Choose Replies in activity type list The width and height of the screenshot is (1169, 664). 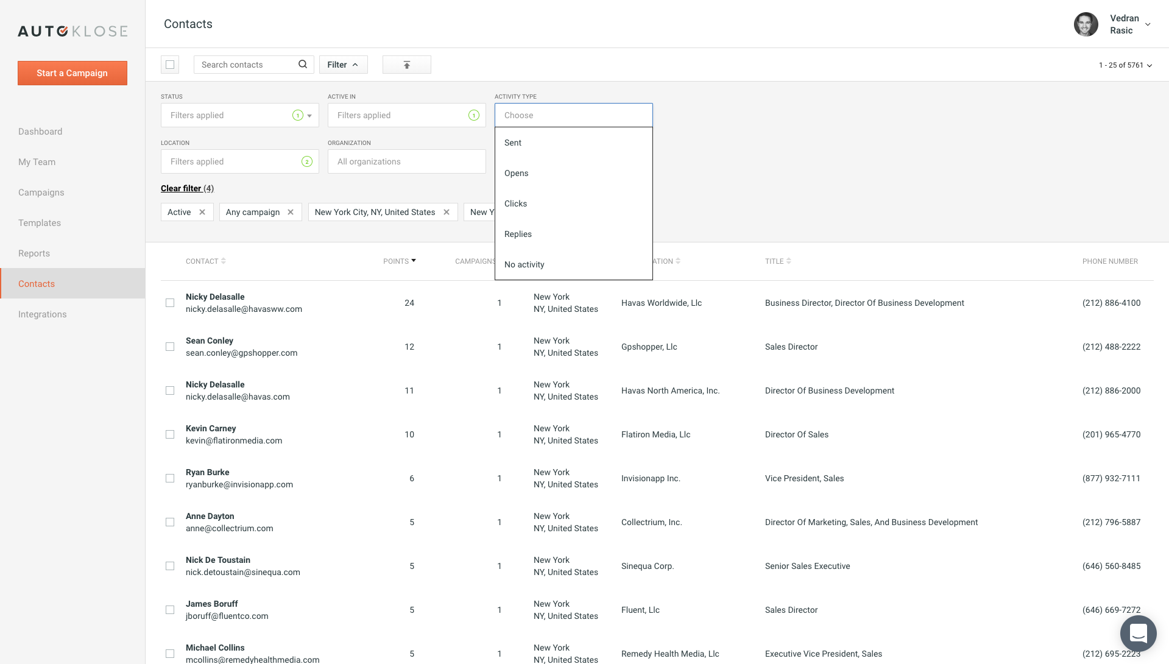[x=518, y=234]
